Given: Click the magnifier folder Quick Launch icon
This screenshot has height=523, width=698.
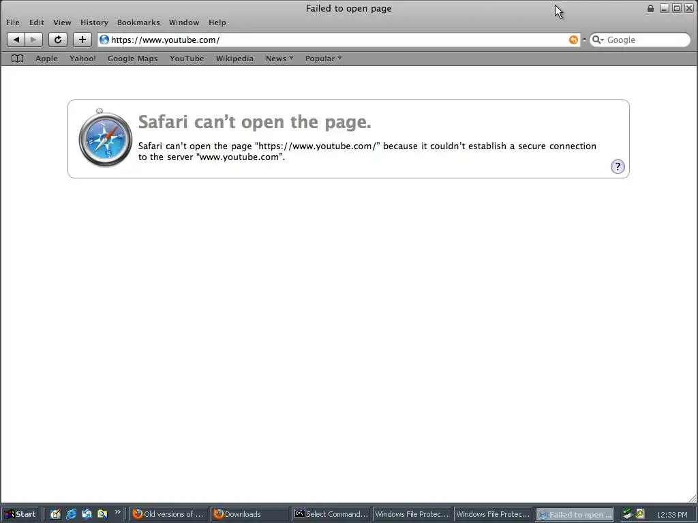Looking at the screenshot, I should [x=102, y=514].
